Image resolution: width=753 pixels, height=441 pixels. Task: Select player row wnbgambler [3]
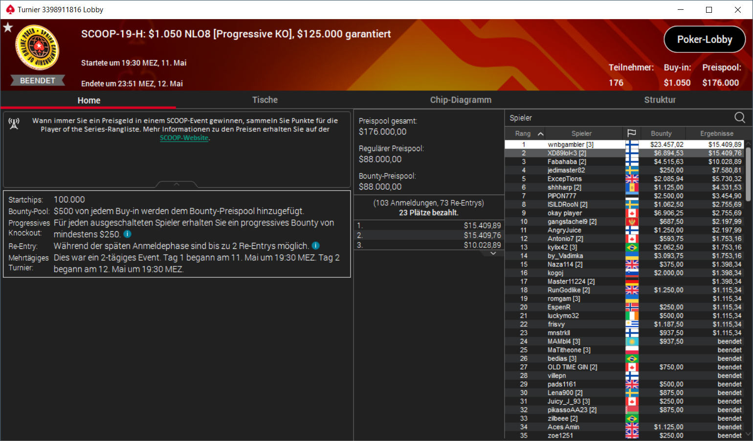[624, 145]
